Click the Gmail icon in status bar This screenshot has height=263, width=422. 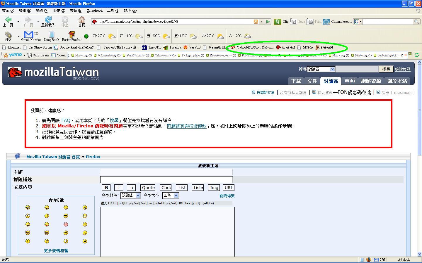click(x=376, y=259)
